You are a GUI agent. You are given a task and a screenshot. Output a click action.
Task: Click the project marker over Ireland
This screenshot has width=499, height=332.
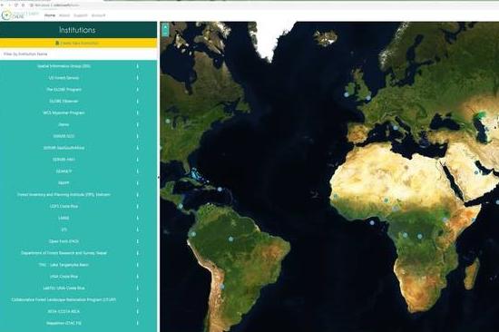(347, 94)
